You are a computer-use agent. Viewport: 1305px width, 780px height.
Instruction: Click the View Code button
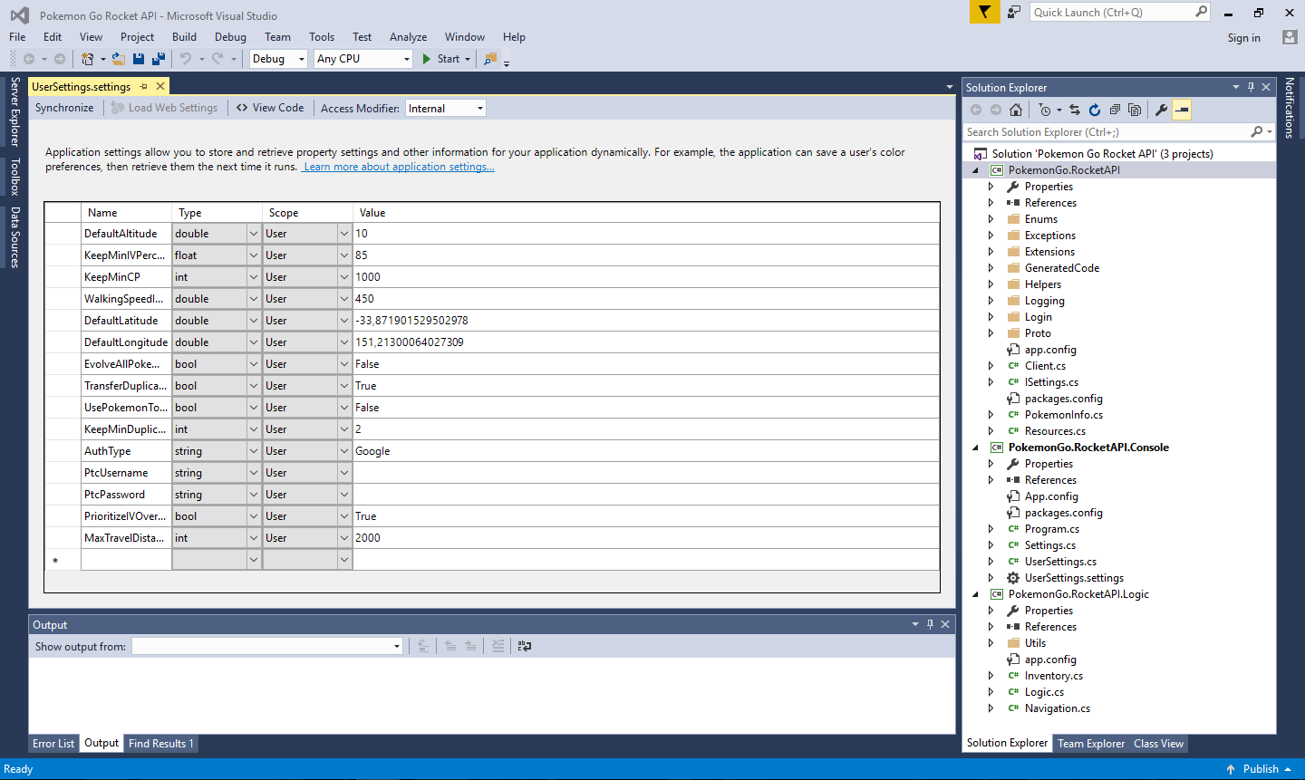[x=270, y=108]
